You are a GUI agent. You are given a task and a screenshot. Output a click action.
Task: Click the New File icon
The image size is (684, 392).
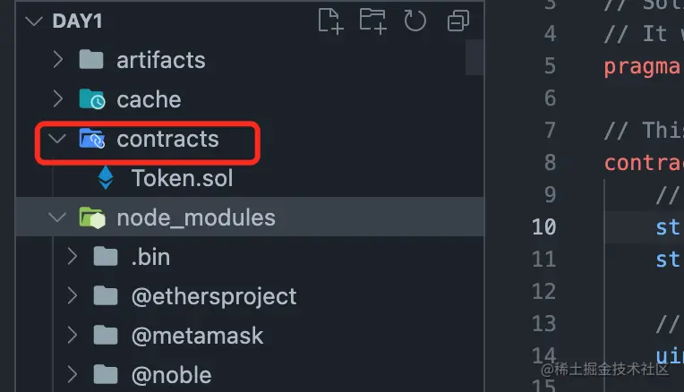[330, 21]
